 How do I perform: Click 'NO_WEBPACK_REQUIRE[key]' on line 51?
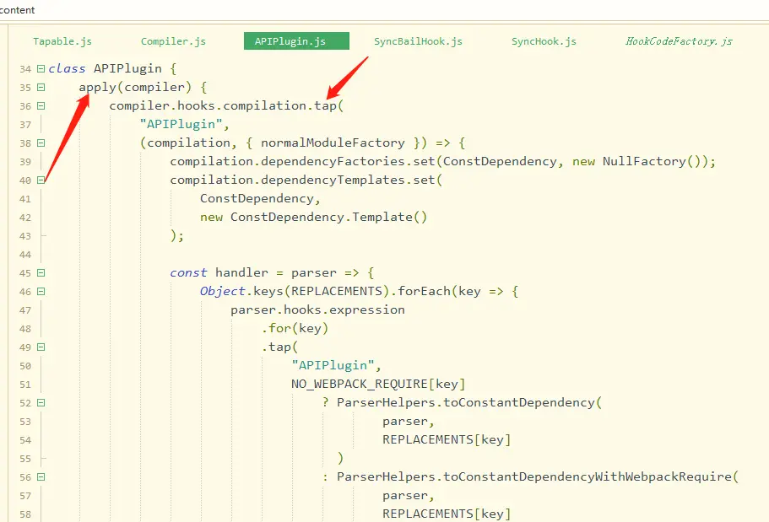[x=378, y=385]
